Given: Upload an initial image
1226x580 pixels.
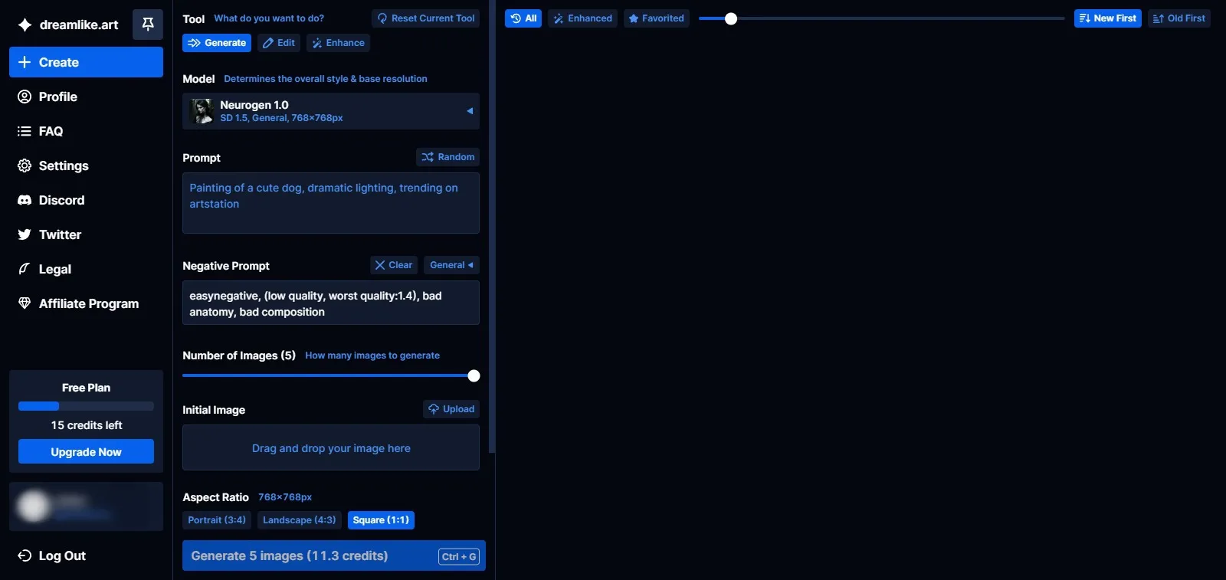Looking at the screenshot, I should coord(451,409).
